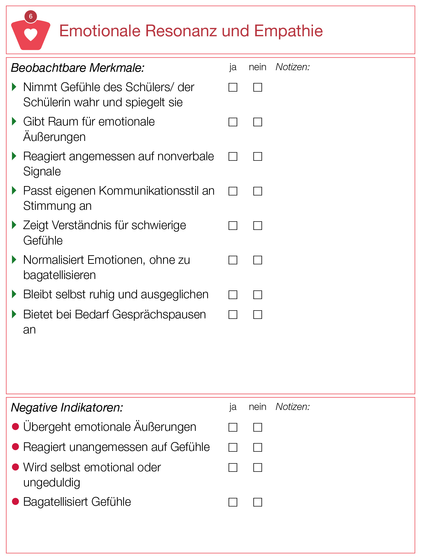Viewport: 423px width, 560px height.
Task: Click the red bullet beside Übergeht emotionale Äußerungen
Action: click(x=15, y=426)
